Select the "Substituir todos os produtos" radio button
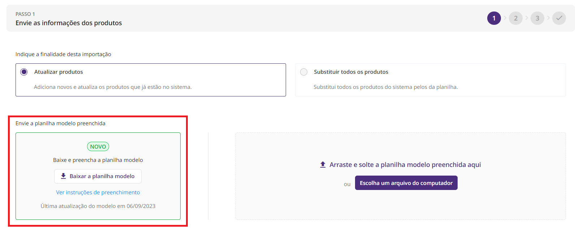 [304, 72]
